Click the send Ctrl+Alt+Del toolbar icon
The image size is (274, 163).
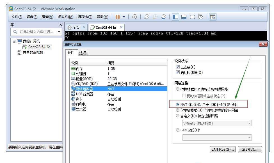pos(134,17)
